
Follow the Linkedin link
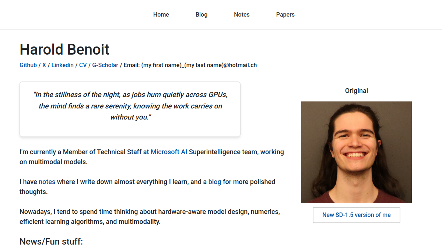pyautogui.click(x=63, y=65)
